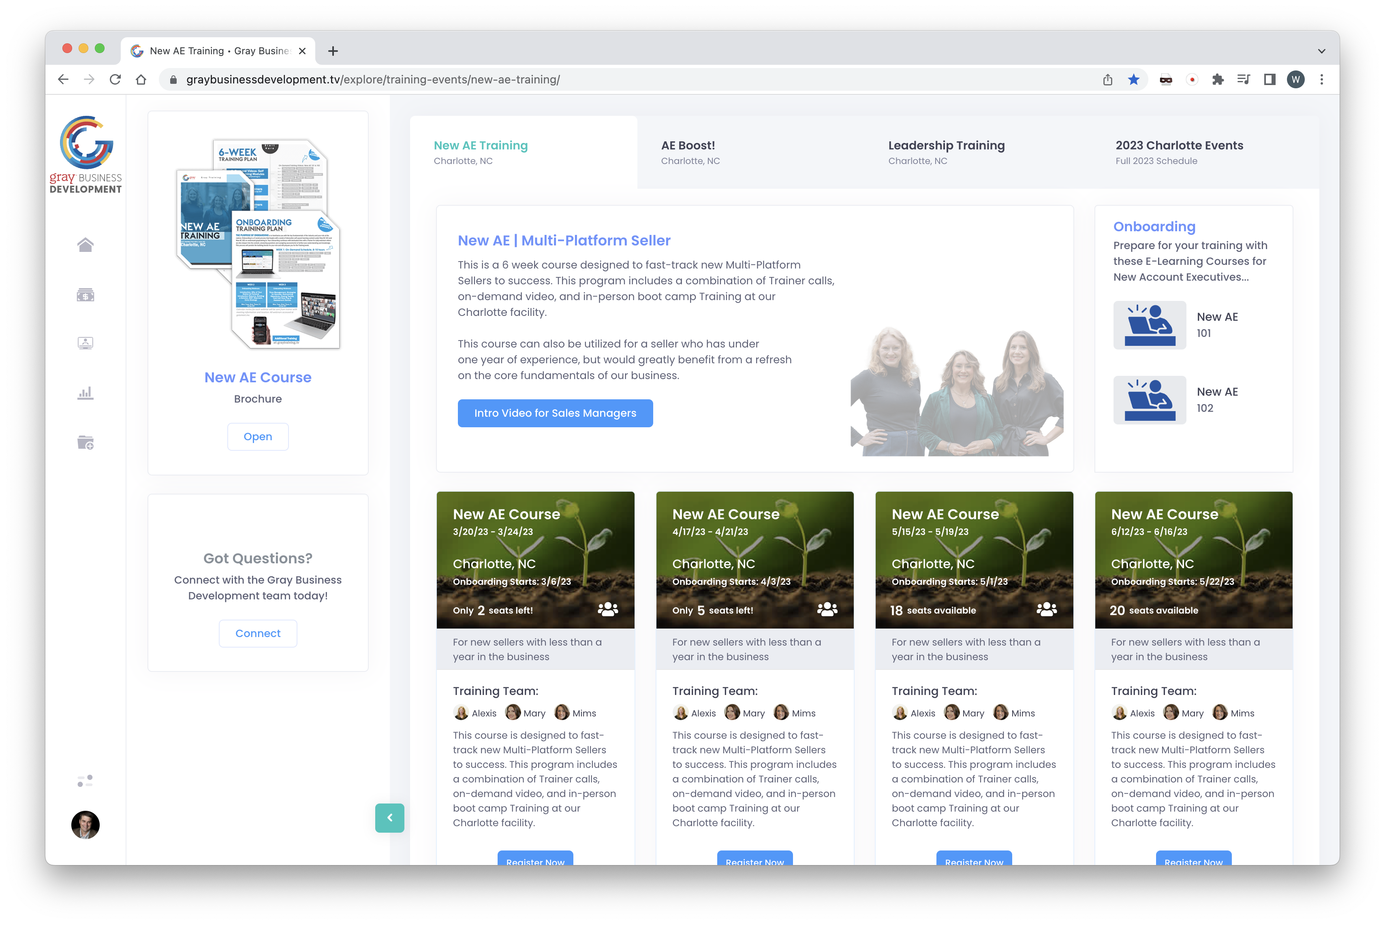Close the New AE Training browser tab
The image size is (1385, 925).
302,51
